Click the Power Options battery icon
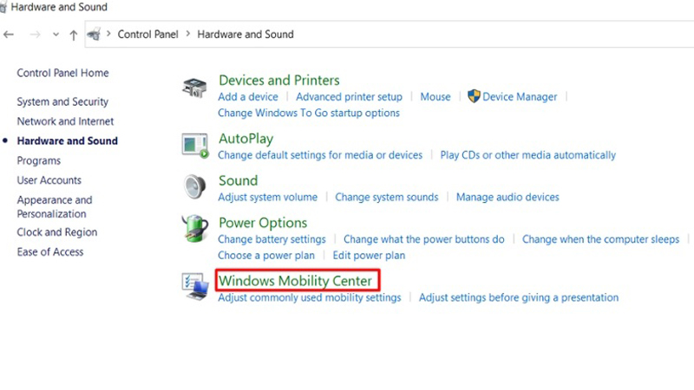694x390 pixels. pyautogui.click(x=195, y=229)
